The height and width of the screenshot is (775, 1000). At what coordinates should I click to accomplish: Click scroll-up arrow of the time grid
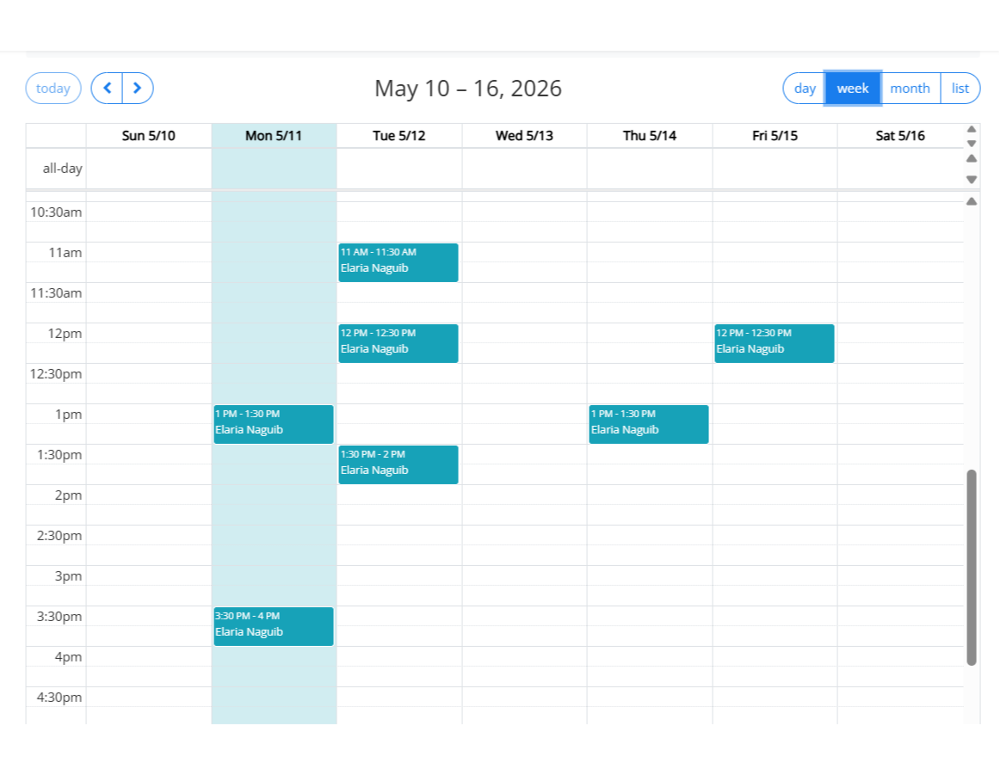coord(972,201)
